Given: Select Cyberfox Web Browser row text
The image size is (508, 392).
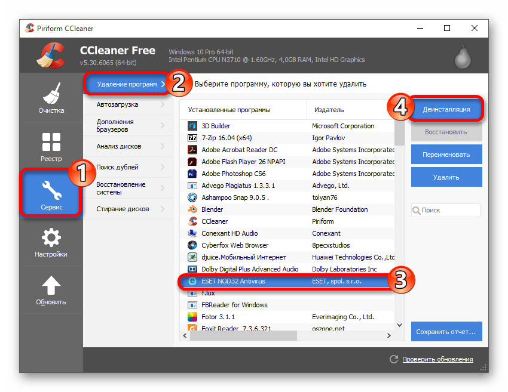Looking at the screenshot, I should pos(235,245).
